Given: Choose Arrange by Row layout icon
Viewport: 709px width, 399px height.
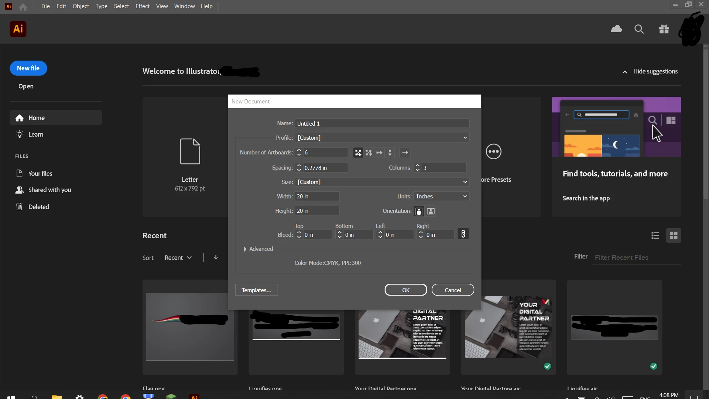Looking at the screenshot, I should pyautogui.click(x=379, y=153).
